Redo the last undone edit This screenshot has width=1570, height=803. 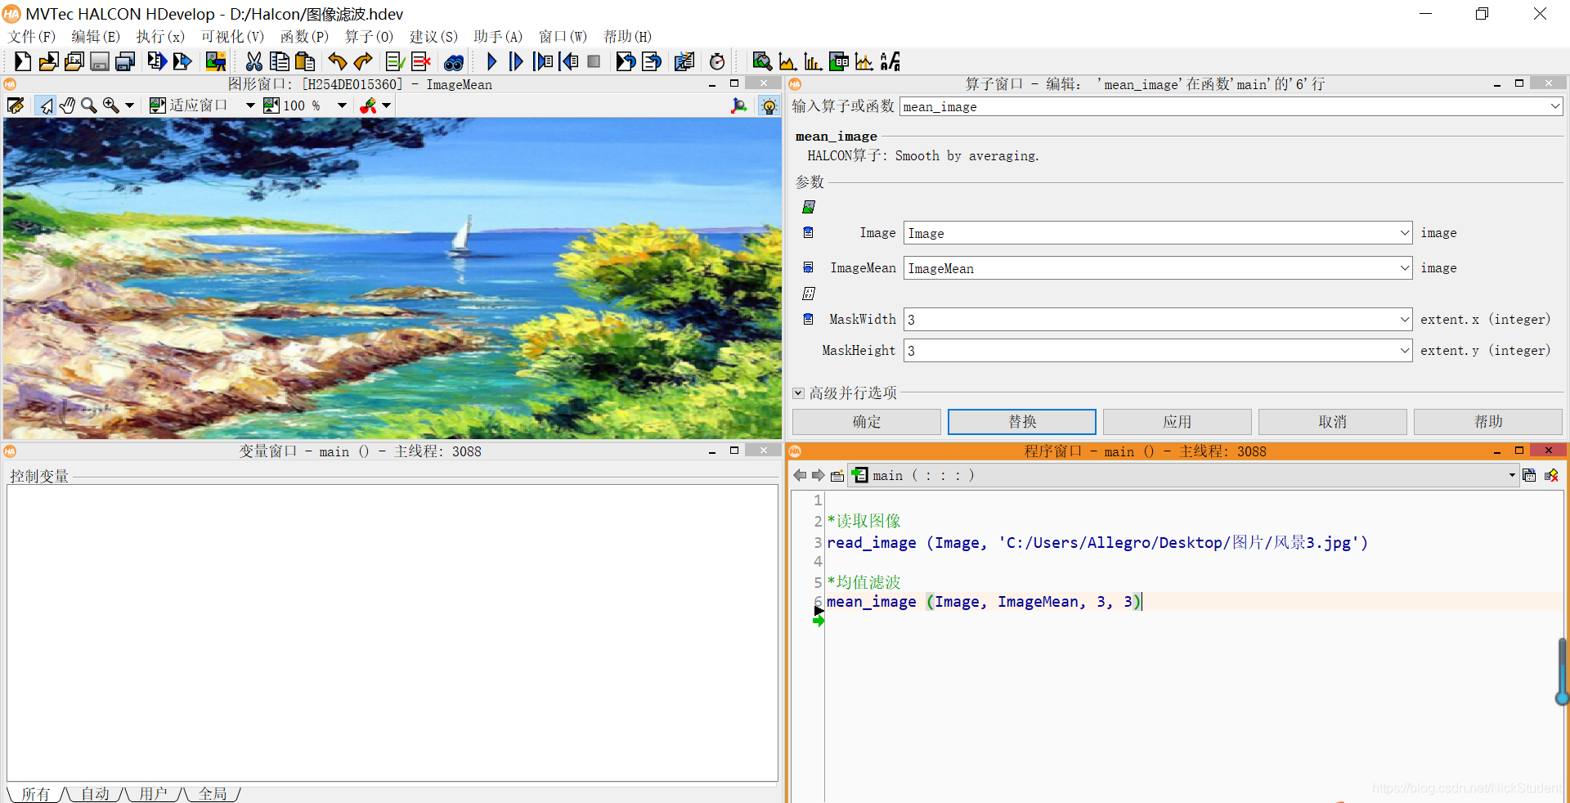point(363,61)
